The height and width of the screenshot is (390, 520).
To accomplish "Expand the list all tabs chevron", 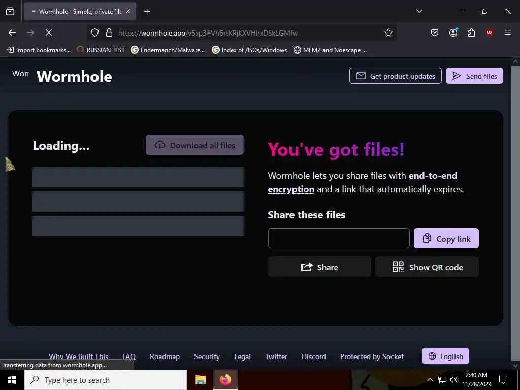I will (x=419, y=11).
